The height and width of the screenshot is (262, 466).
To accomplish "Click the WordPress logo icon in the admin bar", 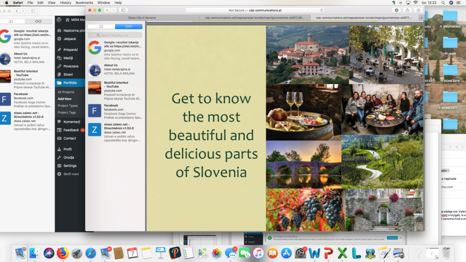I will tap(59, 20).
